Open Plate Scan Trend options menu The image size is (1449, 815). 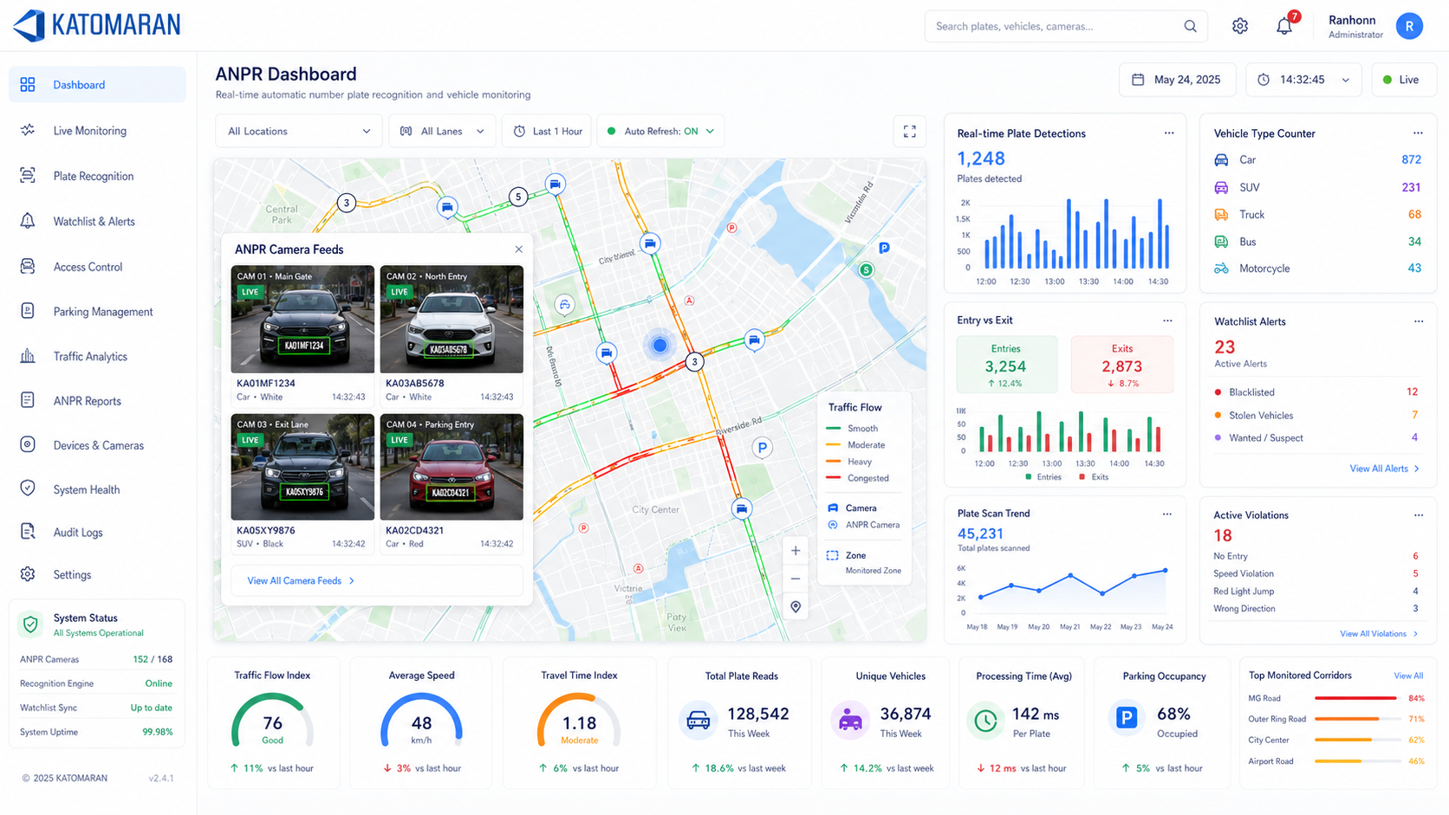1167,514
